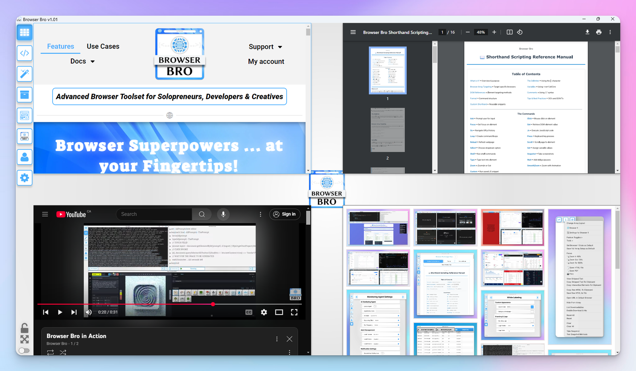Rotate the PDF counterclockwise
Viewport: 636px width, 371px height.
[520, 32]
